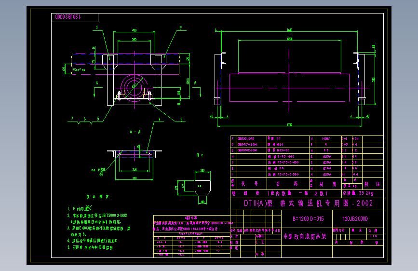Click the '代号' column header in the parts list
The image size is (418, 271).
[250, 184]
